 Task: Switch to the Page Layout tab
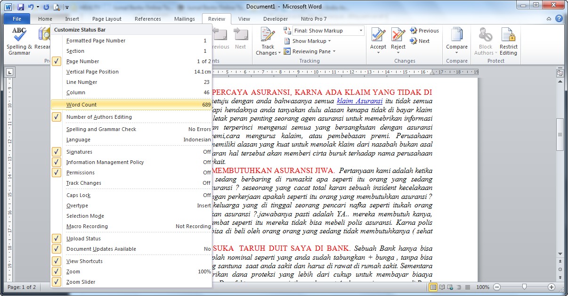click(x=107, y=19)
